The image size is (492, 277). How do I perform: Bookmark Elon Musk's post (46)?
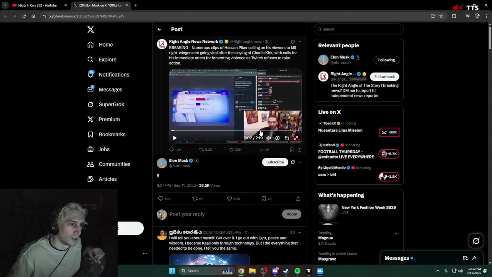click(266, 199)
